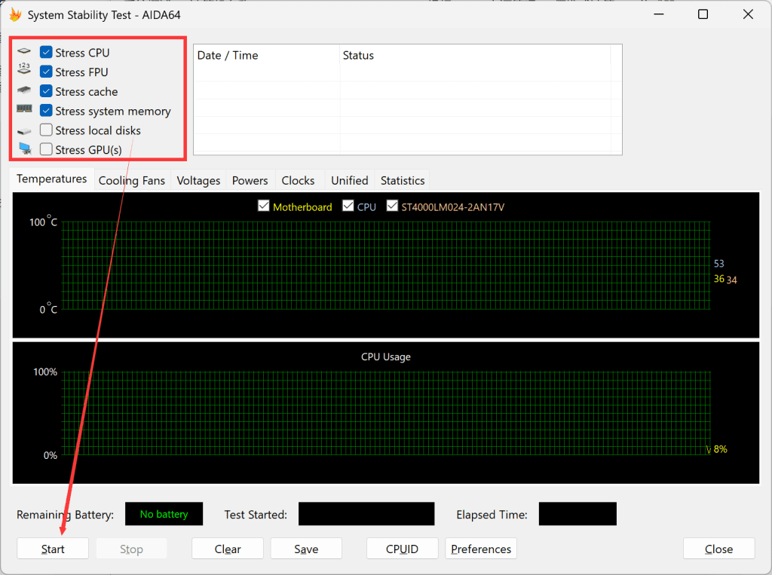Click the CPU chip icon beside Stress CPU

24,51
